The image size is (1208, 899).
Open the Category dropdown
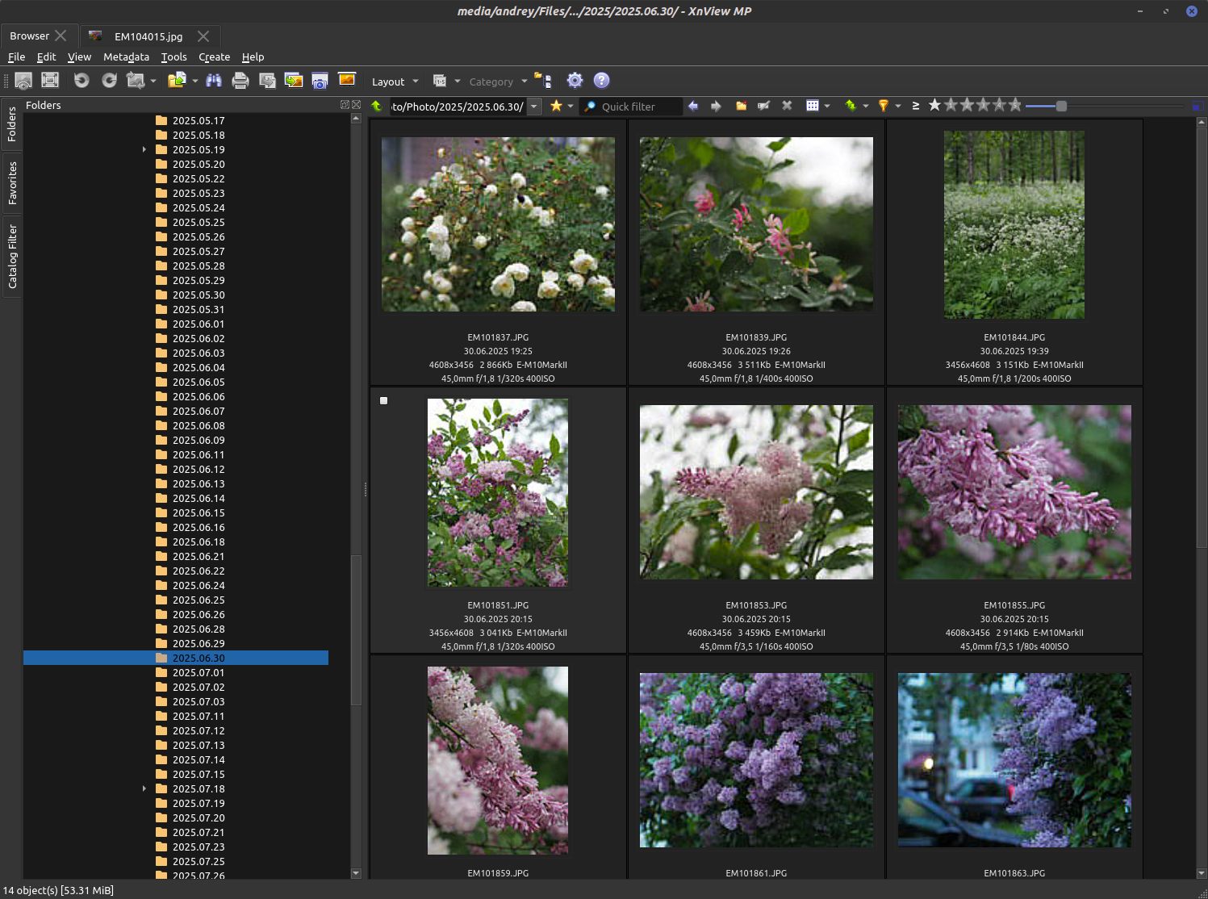click(496, 81)
